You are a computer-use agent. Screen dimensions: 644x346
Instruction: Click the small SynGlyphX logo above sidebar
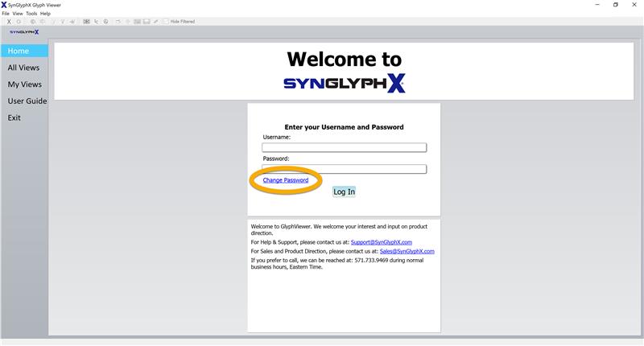click(24, 32)
